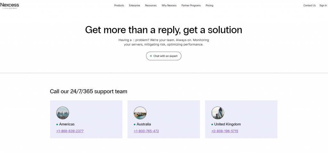Click the Americas region label
328x153 pixels.
pyautogui.click(x=67, y=124)
